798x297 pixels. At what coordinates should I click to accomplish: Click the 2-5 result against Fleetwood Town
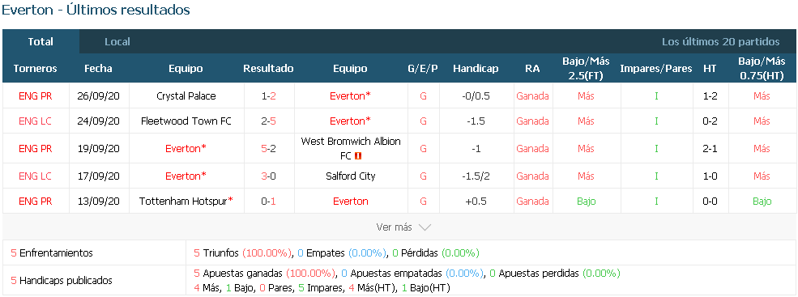point(269,121)
